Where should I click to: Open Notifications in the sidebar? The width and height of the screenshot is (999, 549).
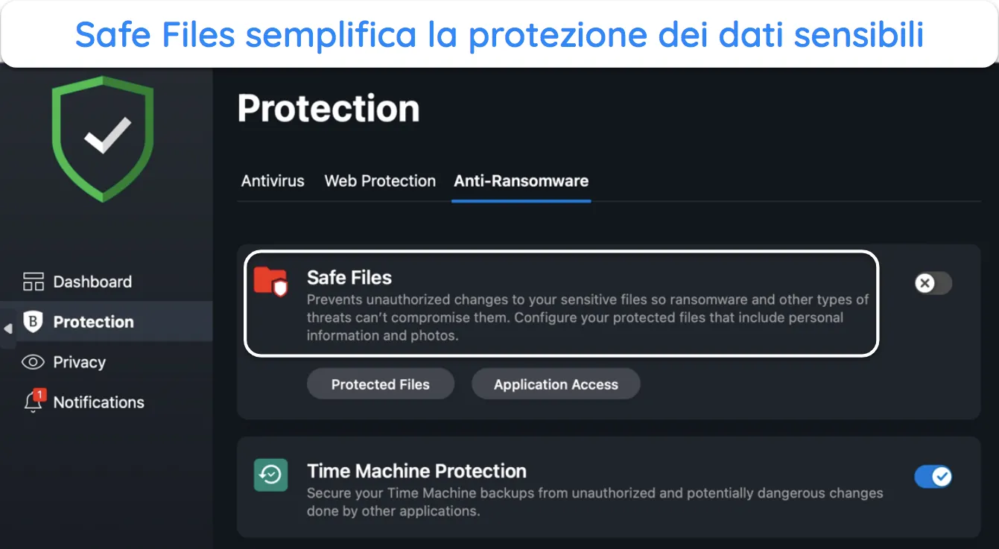(99, 402)
